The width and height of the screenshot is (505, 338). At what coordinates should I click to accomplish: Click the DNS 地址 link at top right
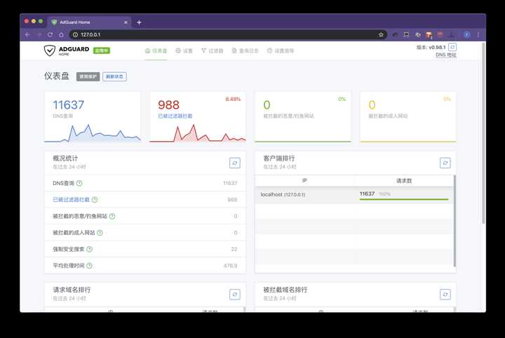click(446, 55)
